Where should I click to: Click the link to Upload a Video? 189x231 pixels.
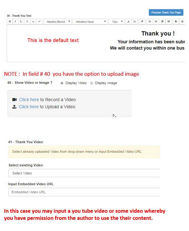point(29,107)
